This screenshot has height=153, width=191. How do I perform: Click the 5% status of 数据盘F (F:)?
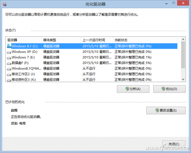pyautogui.click(x=133, y=63)
